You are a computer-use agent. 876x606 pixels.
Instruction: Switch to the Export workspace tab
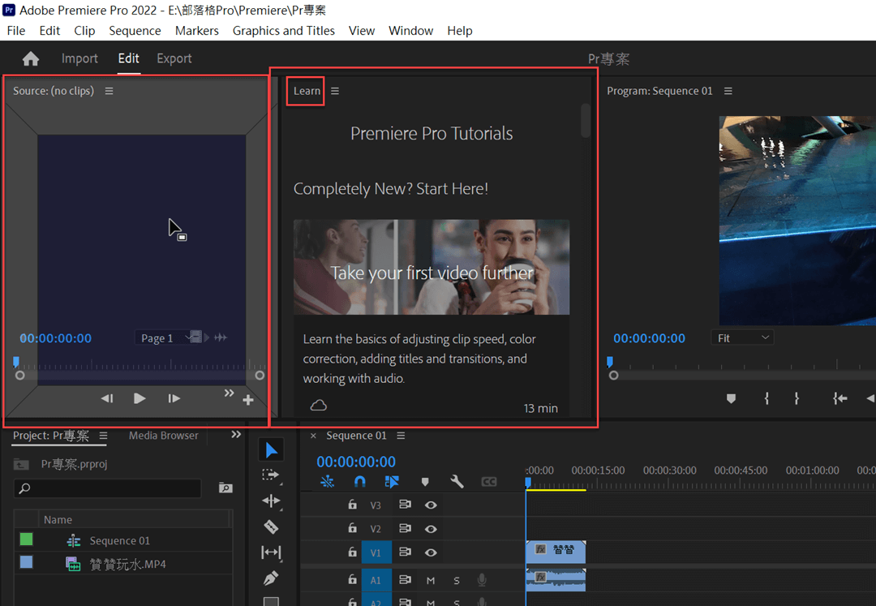pos(174,58)
